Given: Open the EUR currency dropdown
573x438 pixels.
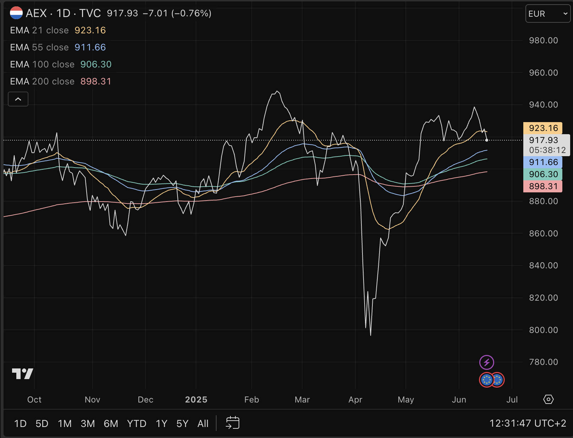Looking at the screenshot, I should [547, 14].
